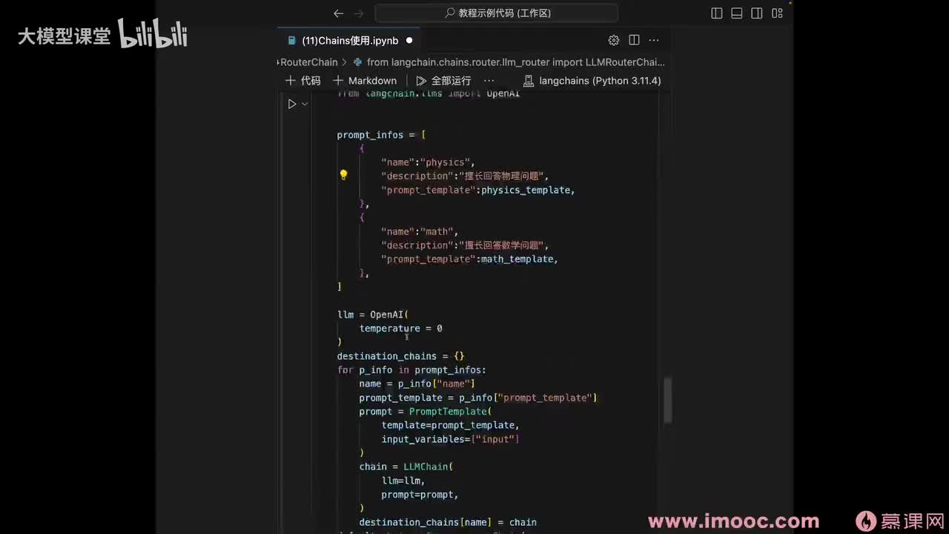Click the math_template variable
This screenshot has width=949, height=534.
[518, 259]
